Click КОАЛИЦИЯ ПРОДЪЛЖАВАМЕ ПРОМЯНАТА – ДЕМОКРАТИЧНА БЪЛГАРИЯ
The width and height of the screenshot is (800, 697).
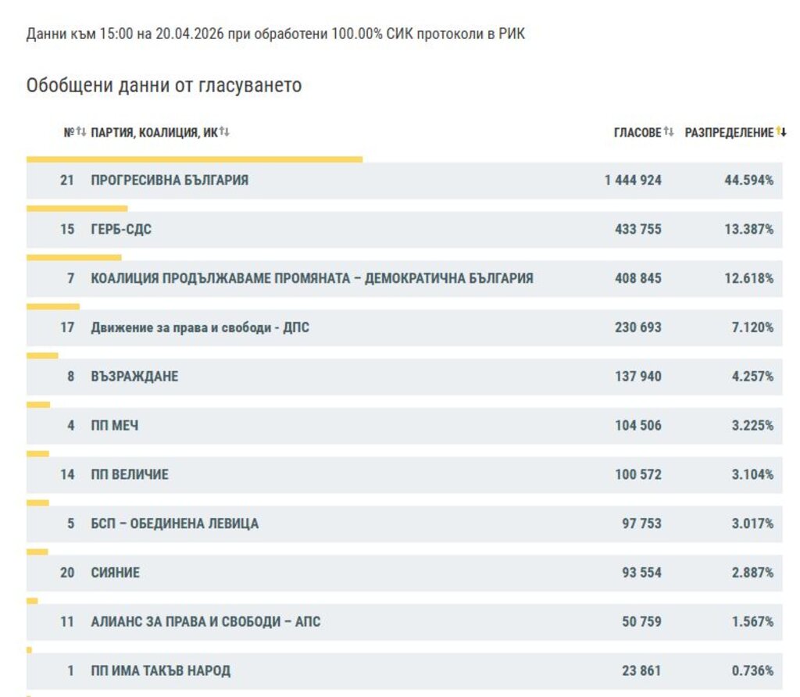click(312, 278)
